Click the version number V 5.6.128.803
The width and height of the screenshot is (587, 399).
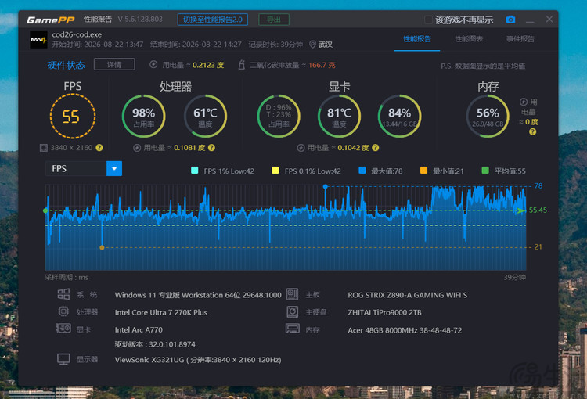140,20
